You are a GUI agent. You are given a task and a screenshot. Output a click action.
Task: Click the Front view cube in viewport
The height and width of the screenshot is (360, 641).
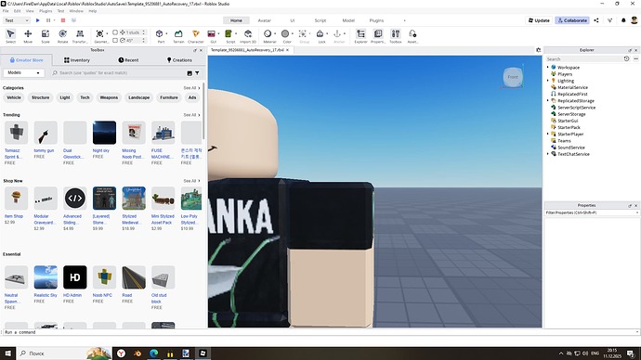513,77
